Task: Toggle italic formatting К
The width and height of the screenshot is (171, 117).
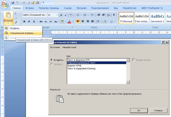Action: point(29,21)
